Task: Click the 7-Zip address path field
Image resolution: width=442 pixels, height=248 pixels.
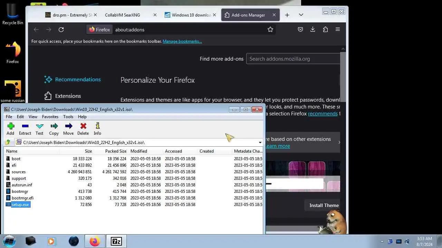Action: (x=136, y=142)
